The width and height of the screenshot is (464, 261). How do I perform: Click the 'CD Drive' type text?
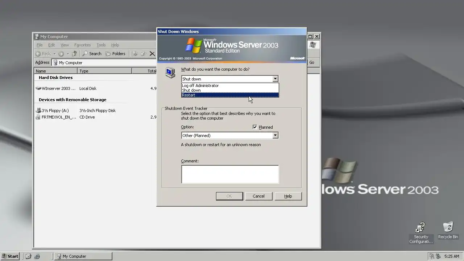[x=87, y=117]
